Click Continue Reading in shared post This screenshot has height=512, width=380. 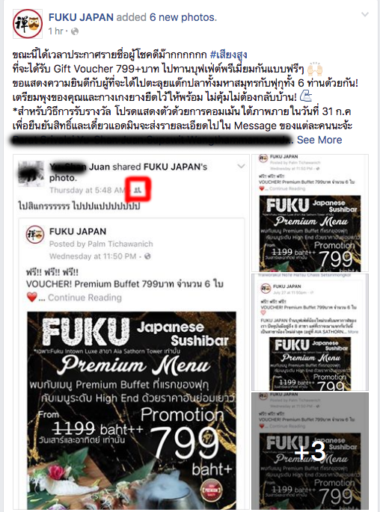click(x=85, y=297)
